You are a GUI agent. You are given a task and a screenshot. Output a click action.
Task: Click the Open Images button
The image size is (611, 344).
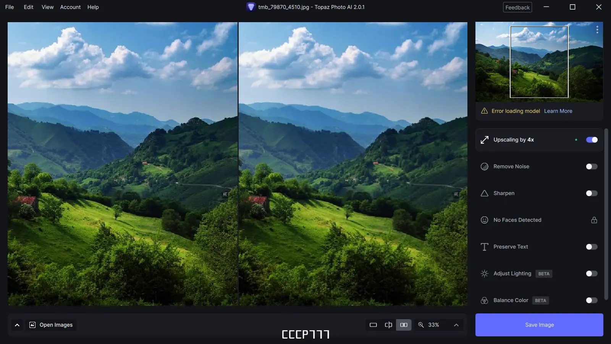[51, 325]
